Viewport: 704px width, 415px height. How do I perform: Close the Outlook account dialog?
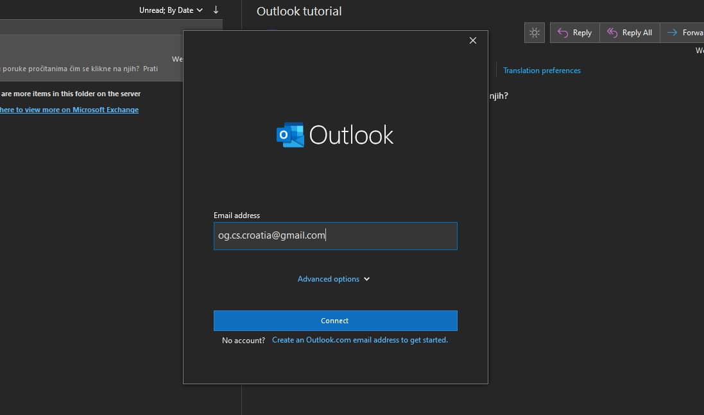(473, 40)
